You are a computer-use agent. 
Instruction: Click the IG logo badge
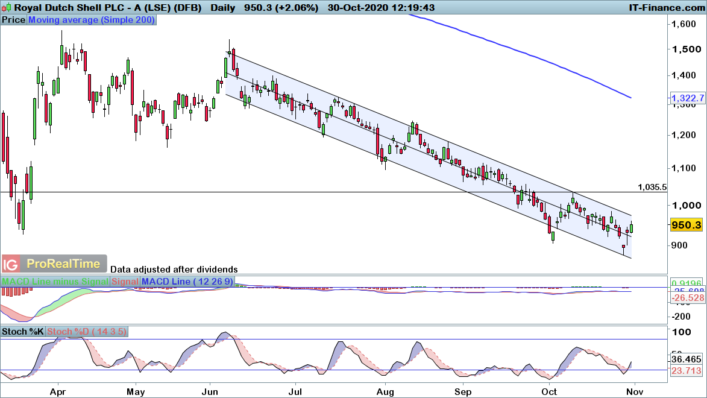10,264
